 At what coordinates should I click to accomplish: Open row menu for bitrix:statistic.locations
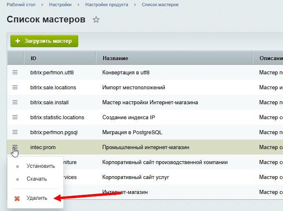coord(15,117)
